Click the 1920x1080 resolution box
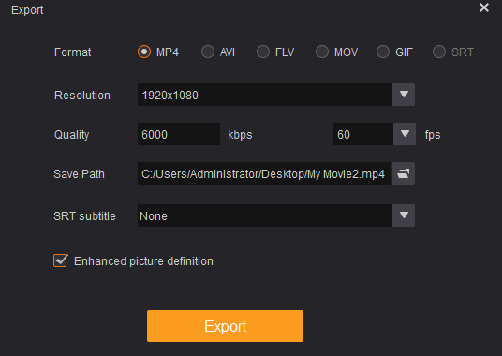Screen dimensions: 502x356 [x=265, y=95]
